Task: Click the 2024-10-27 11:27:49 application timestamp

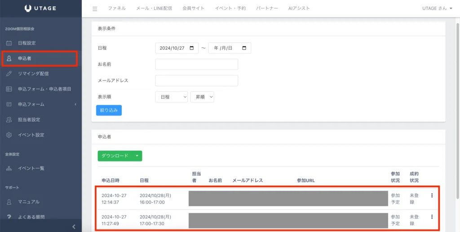Action: (x=114, y=220)
